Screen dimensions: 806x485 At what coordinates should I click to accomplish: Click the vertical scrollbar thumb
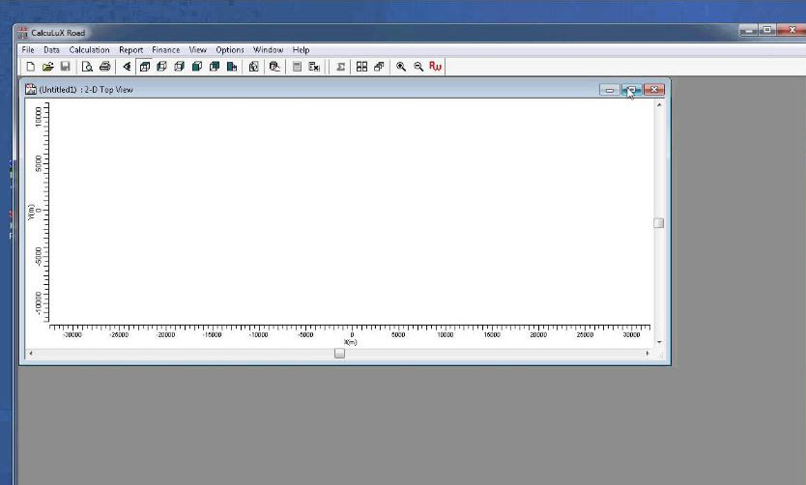click(x=658, y=223)
